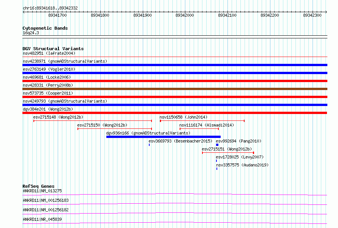Click the nsv469681 (Locke2006) label
Screen dimensions: 338x228
[47, 77]
